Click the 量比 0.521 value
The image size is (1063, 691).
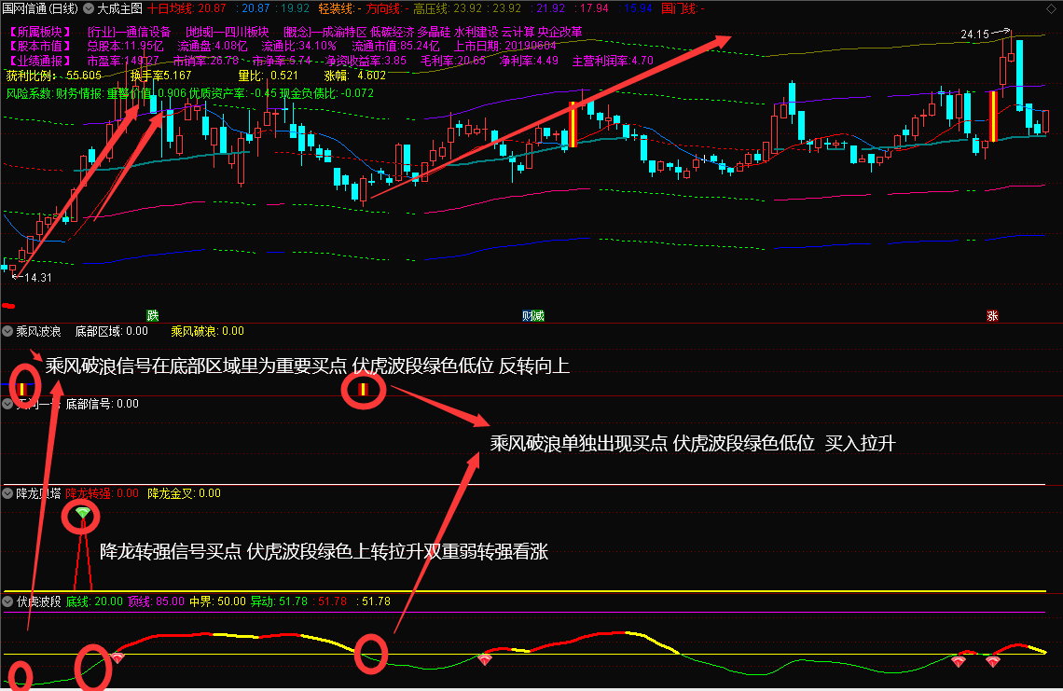tap(268, 76)
